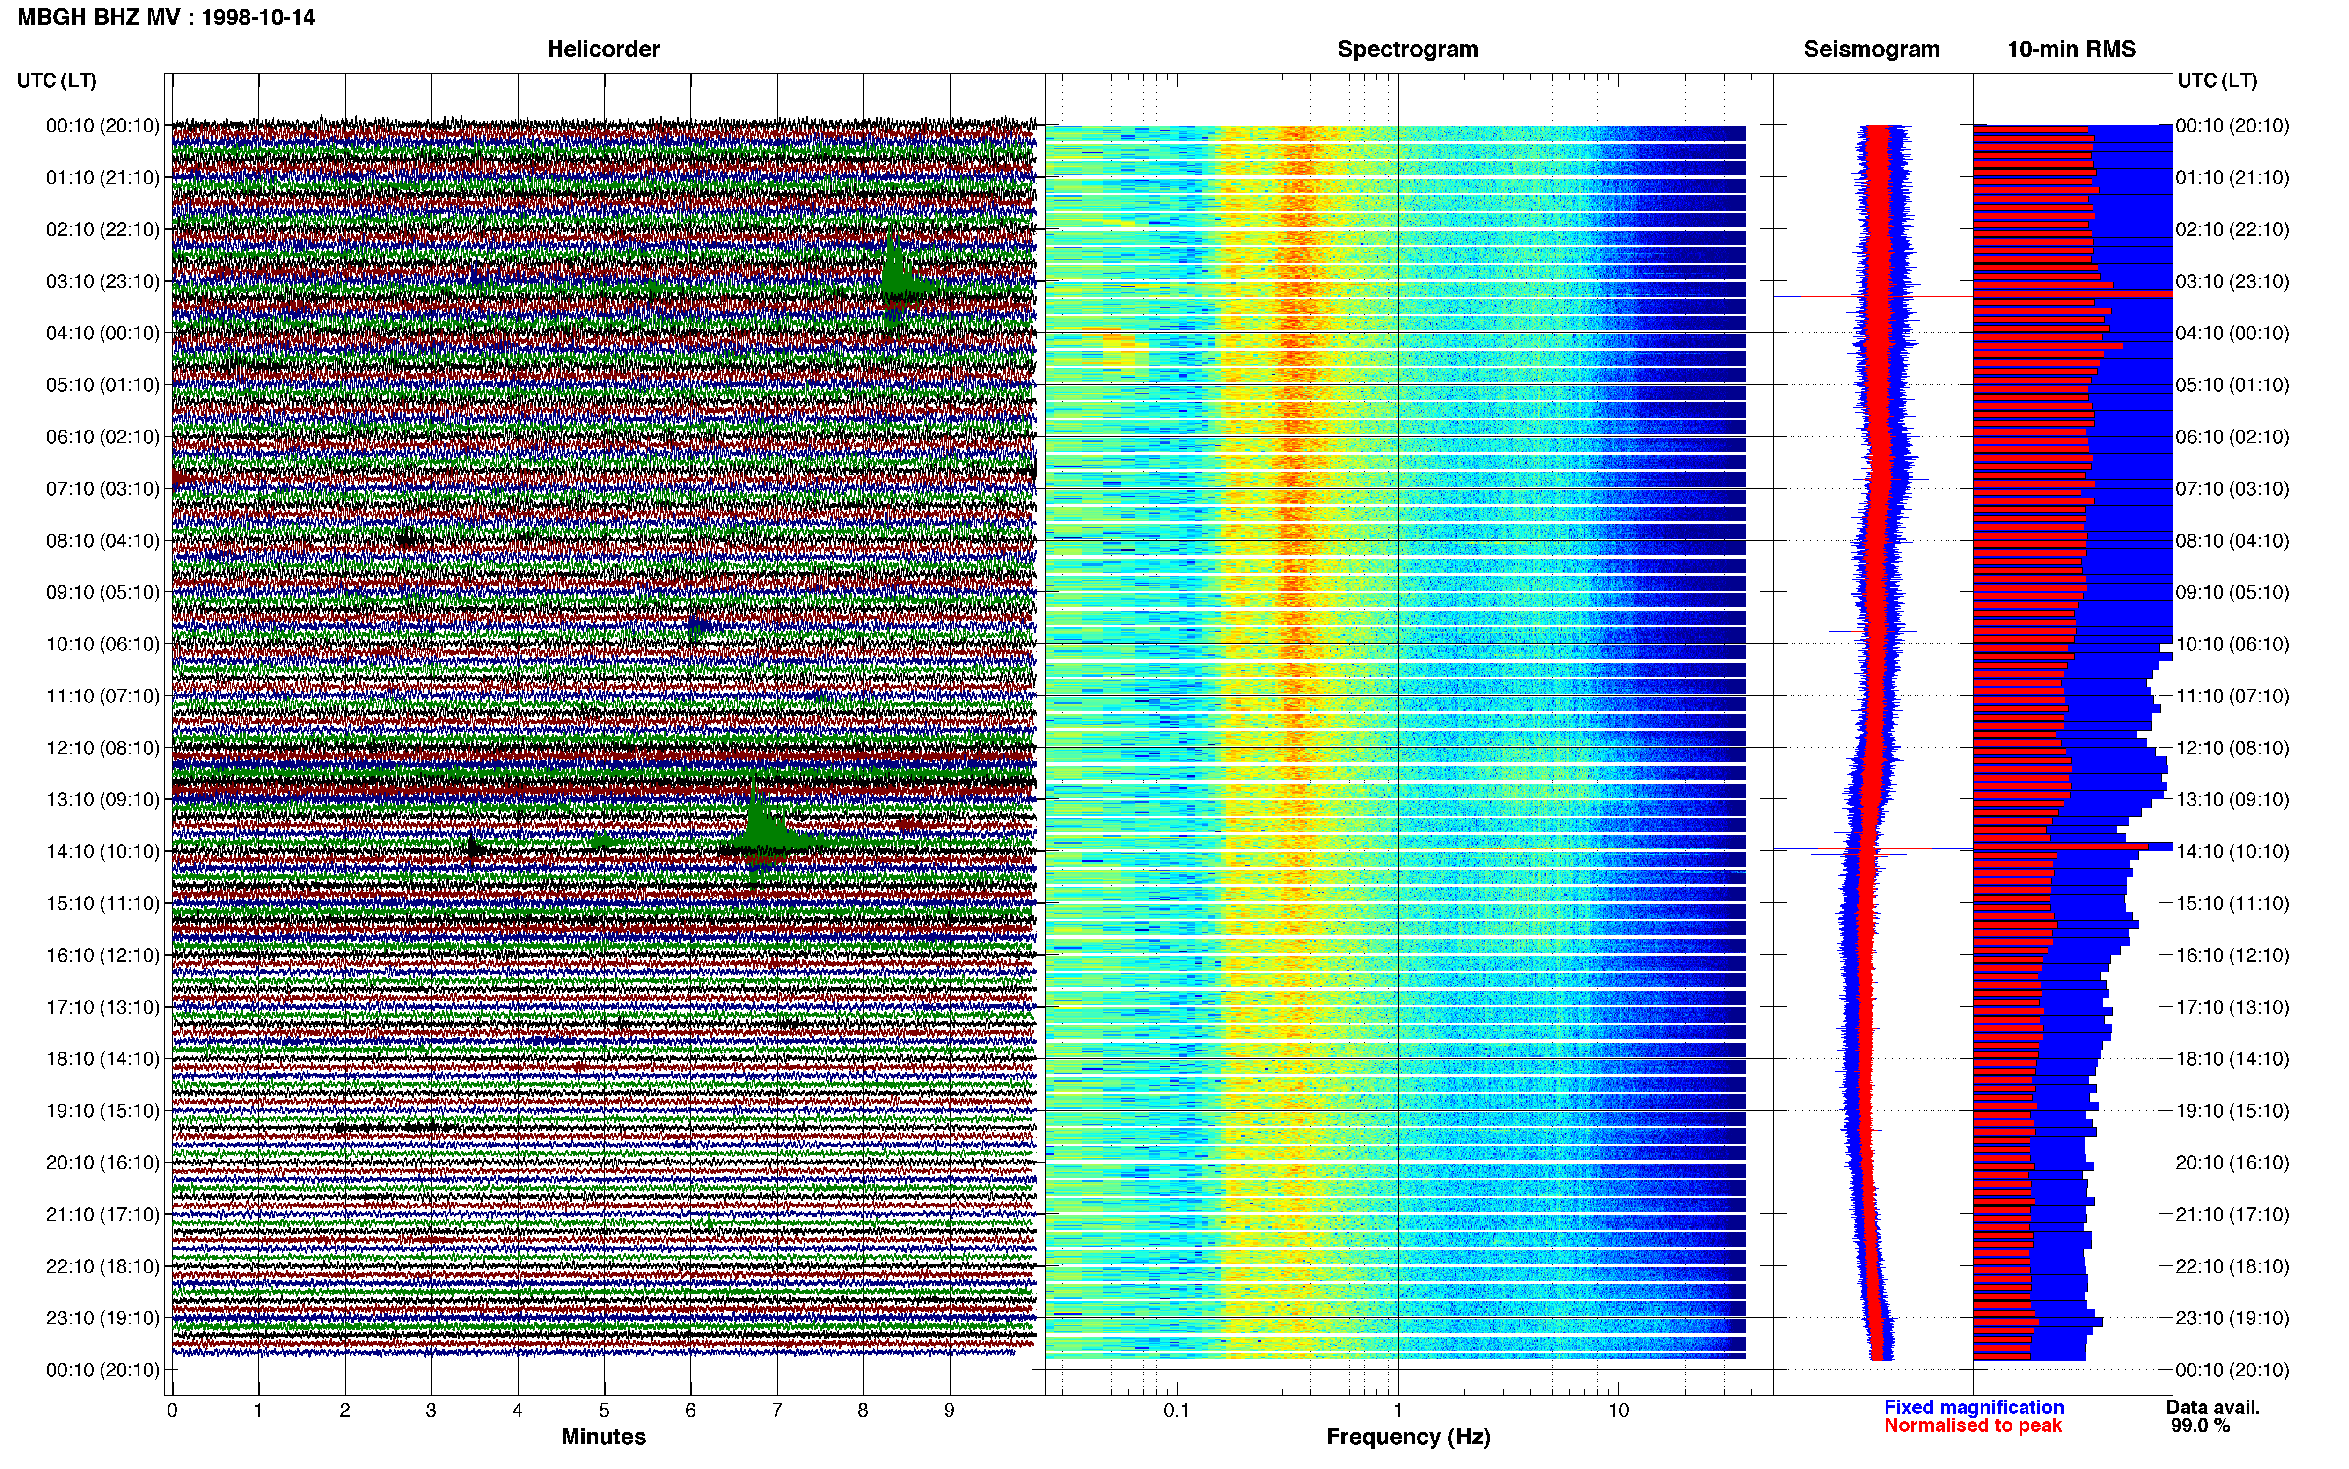
Task: Click the left time label '14:10 (10:10)'
Action: coord(103,852)
